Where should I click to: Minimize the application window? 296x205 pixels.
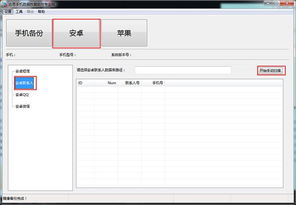pyautogui.click(x=269, y=3)
